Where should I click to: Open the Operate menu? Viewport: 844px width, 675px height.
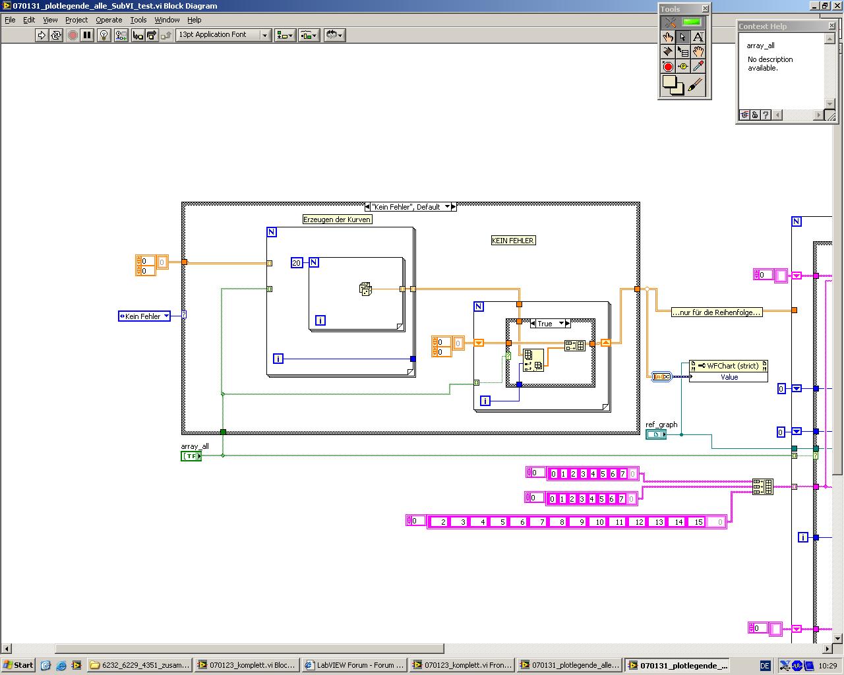click(109, 20)
